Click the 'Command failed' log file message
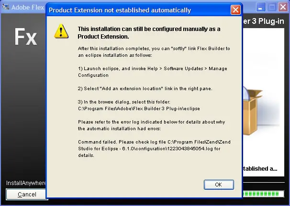 point(154,149)
